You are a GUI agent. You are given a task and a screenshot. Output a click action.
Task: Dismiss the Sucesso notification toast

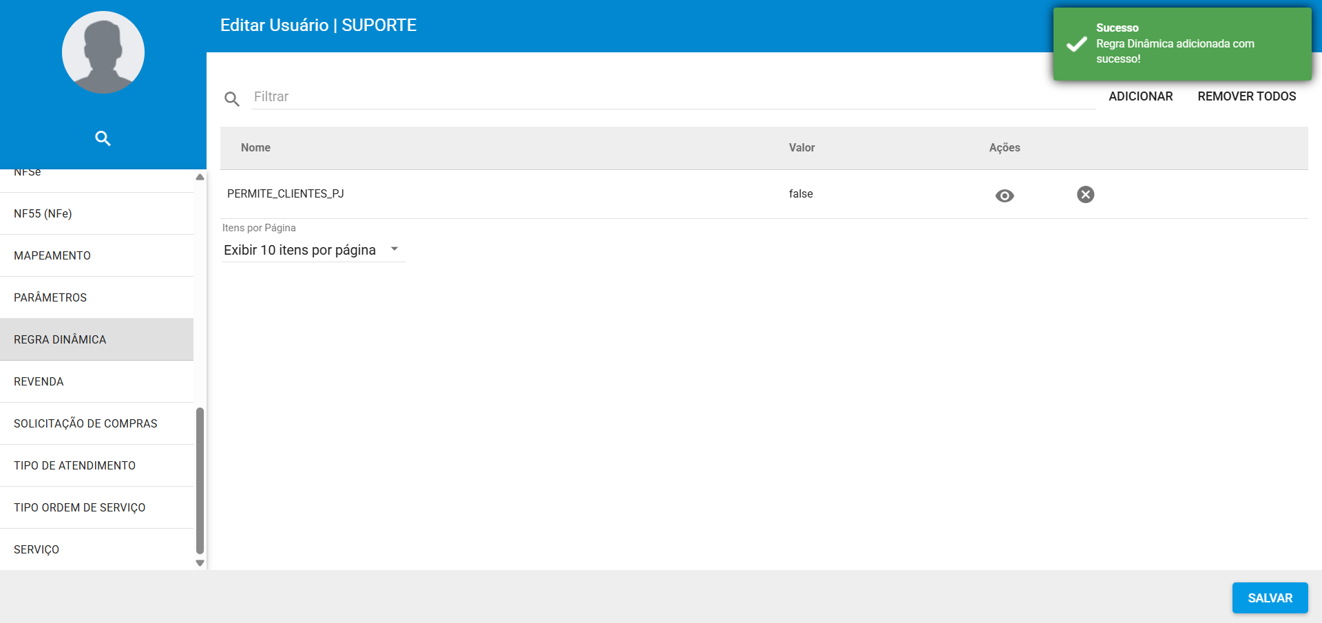(x=1182, y=44)
